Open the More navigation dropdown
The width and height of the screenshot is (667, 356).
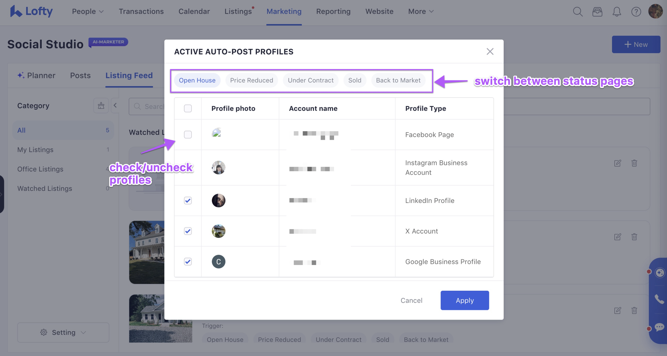click(421, 11)
